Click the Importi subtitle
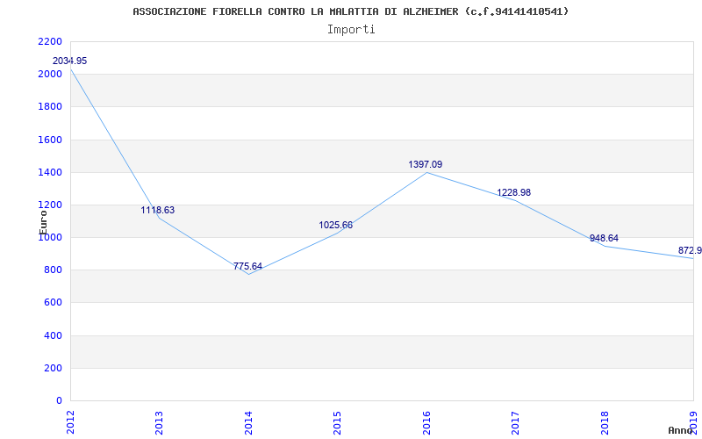This screenshot has height=439, width=702. tap(351, 30)
